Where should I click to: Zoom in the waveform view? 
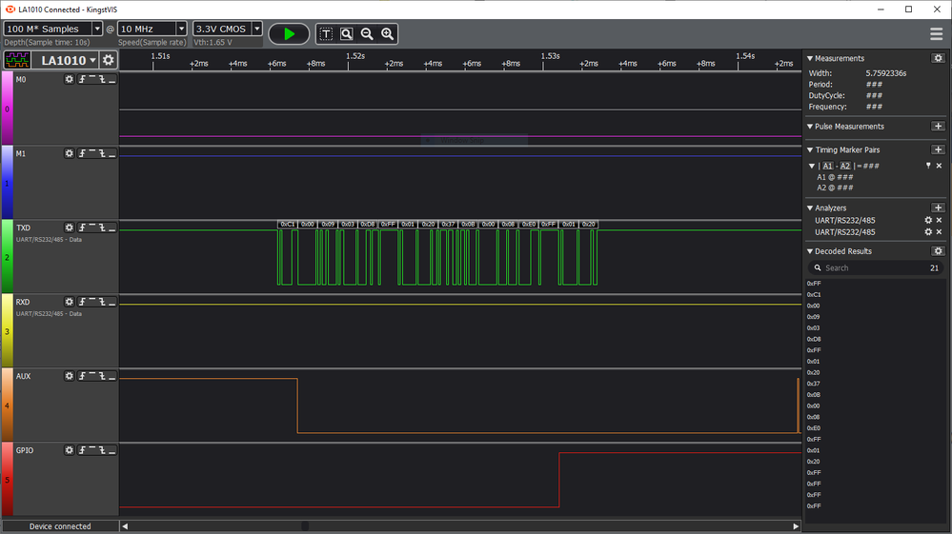(x=387, y=34)
